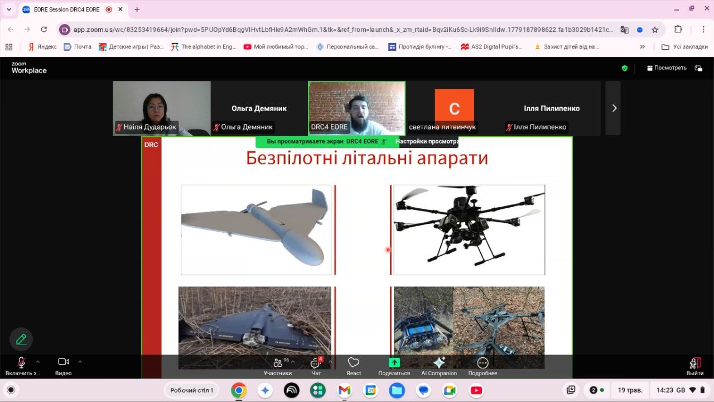Expand video options arrow beside camera
The width and height of the screenshot is (714, 402).
[80, 361]
